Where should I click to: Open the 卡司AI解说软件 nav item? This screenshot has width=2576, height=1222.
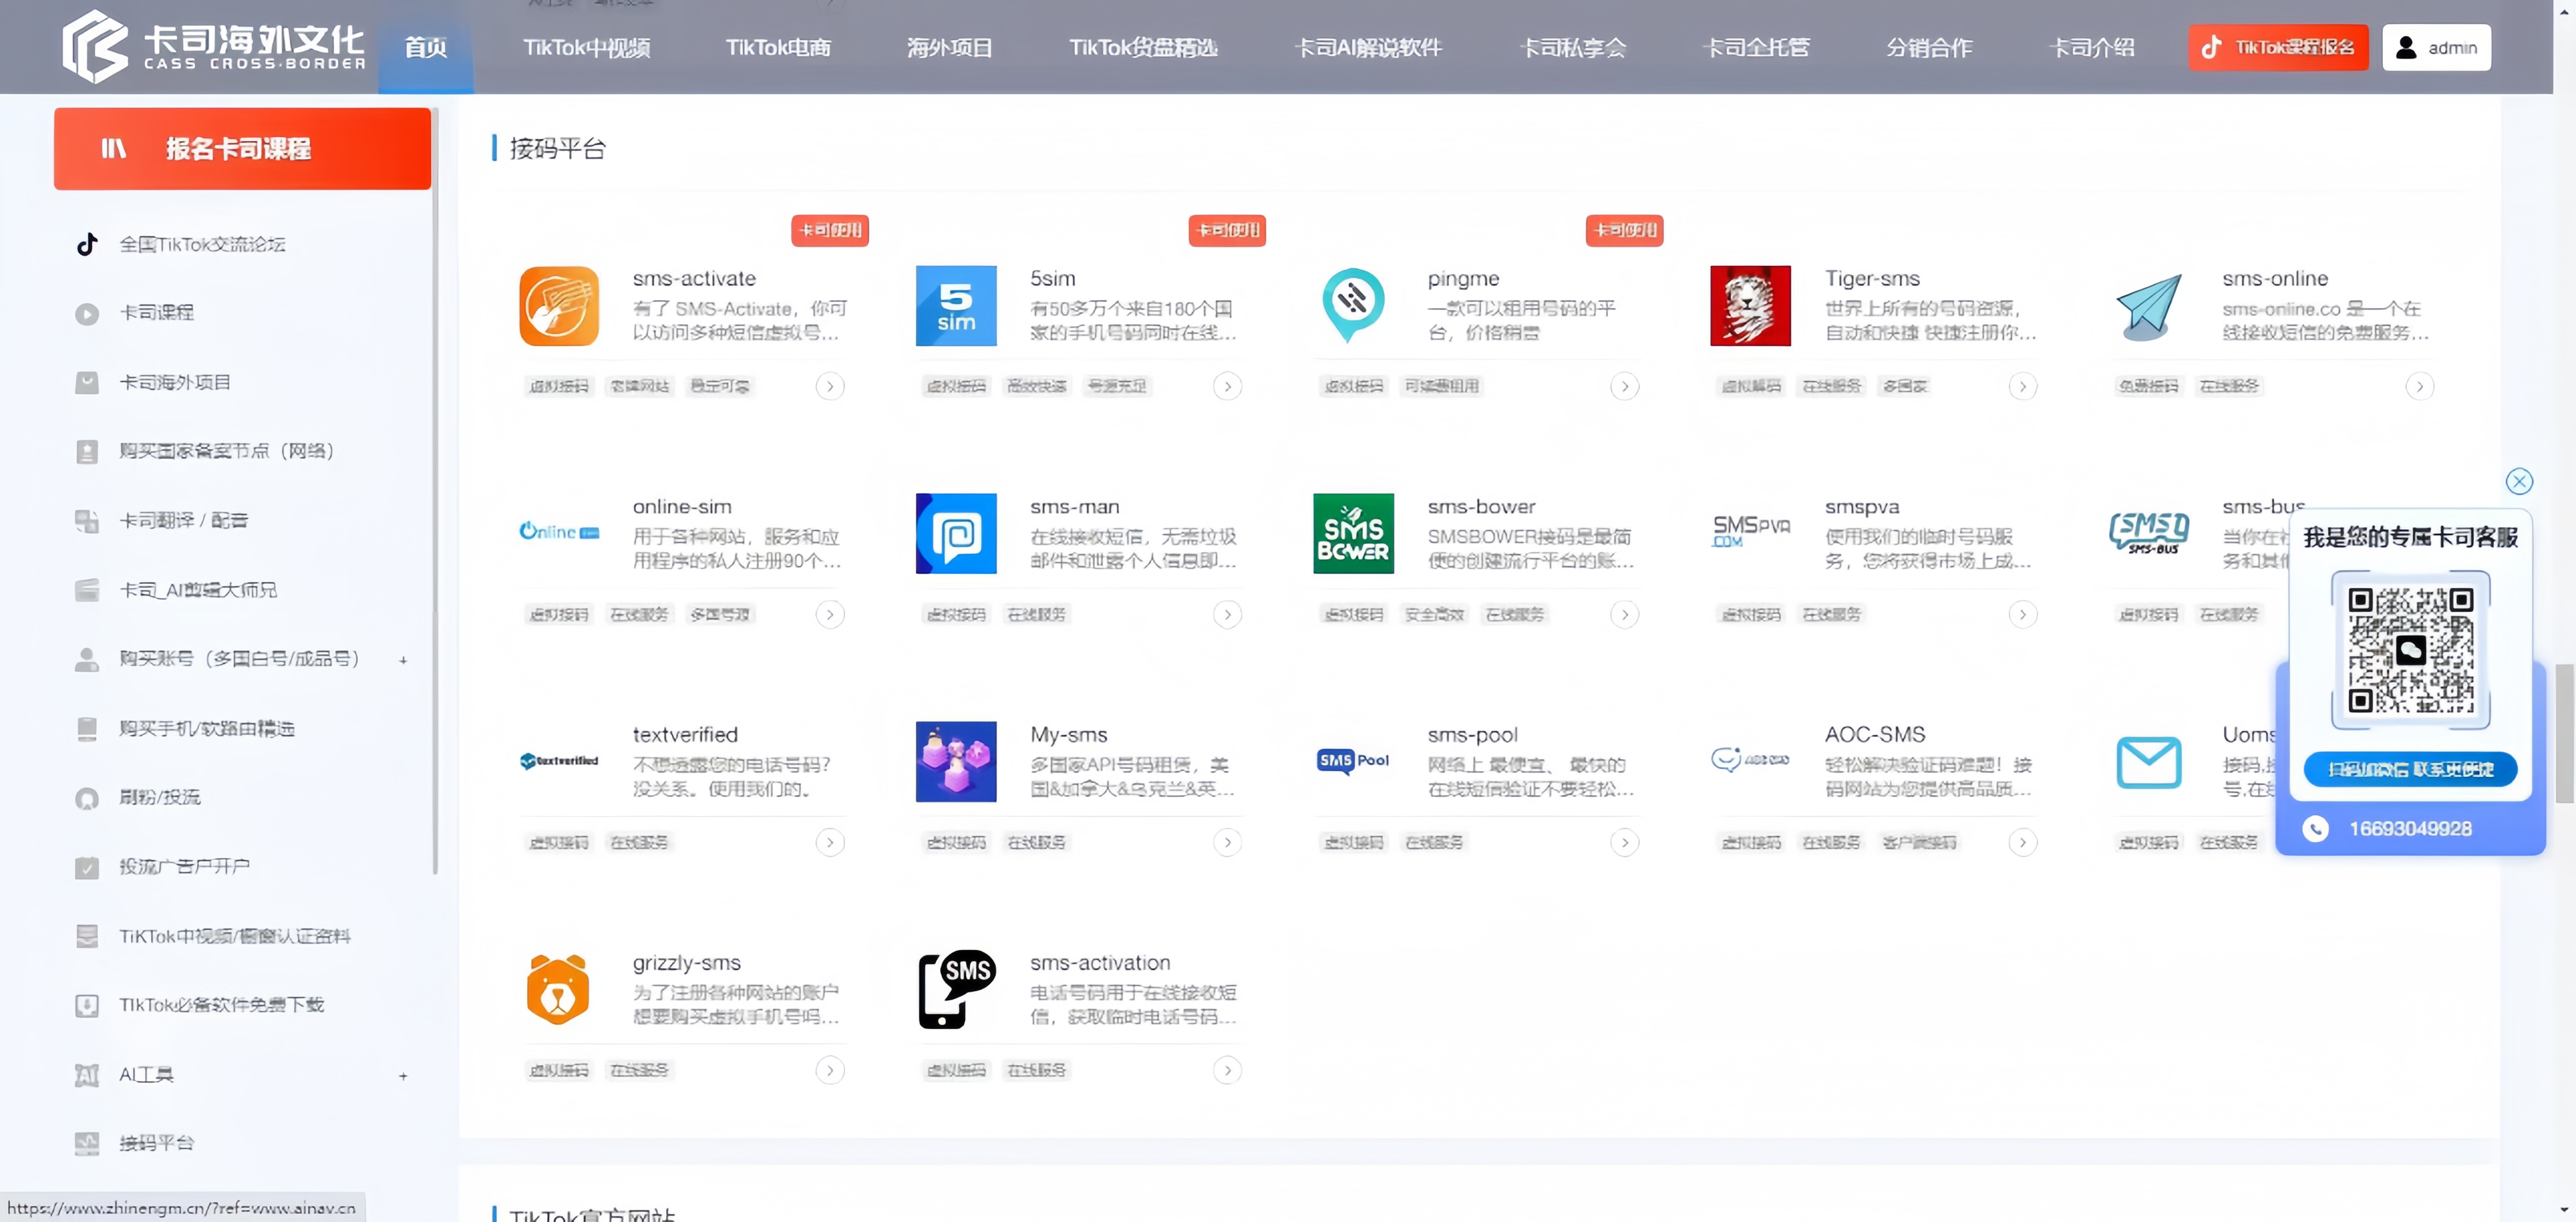tap(1368, 47)
